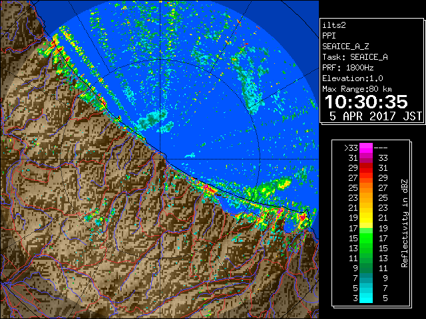Click the 10:30:35 timestamp
The image size is (426, 319).
pyautogui.click(x=366, y=102)
